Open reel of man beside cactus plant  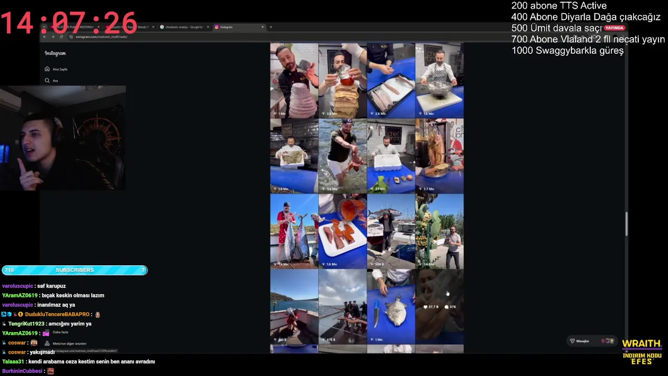tap(439, 231)
